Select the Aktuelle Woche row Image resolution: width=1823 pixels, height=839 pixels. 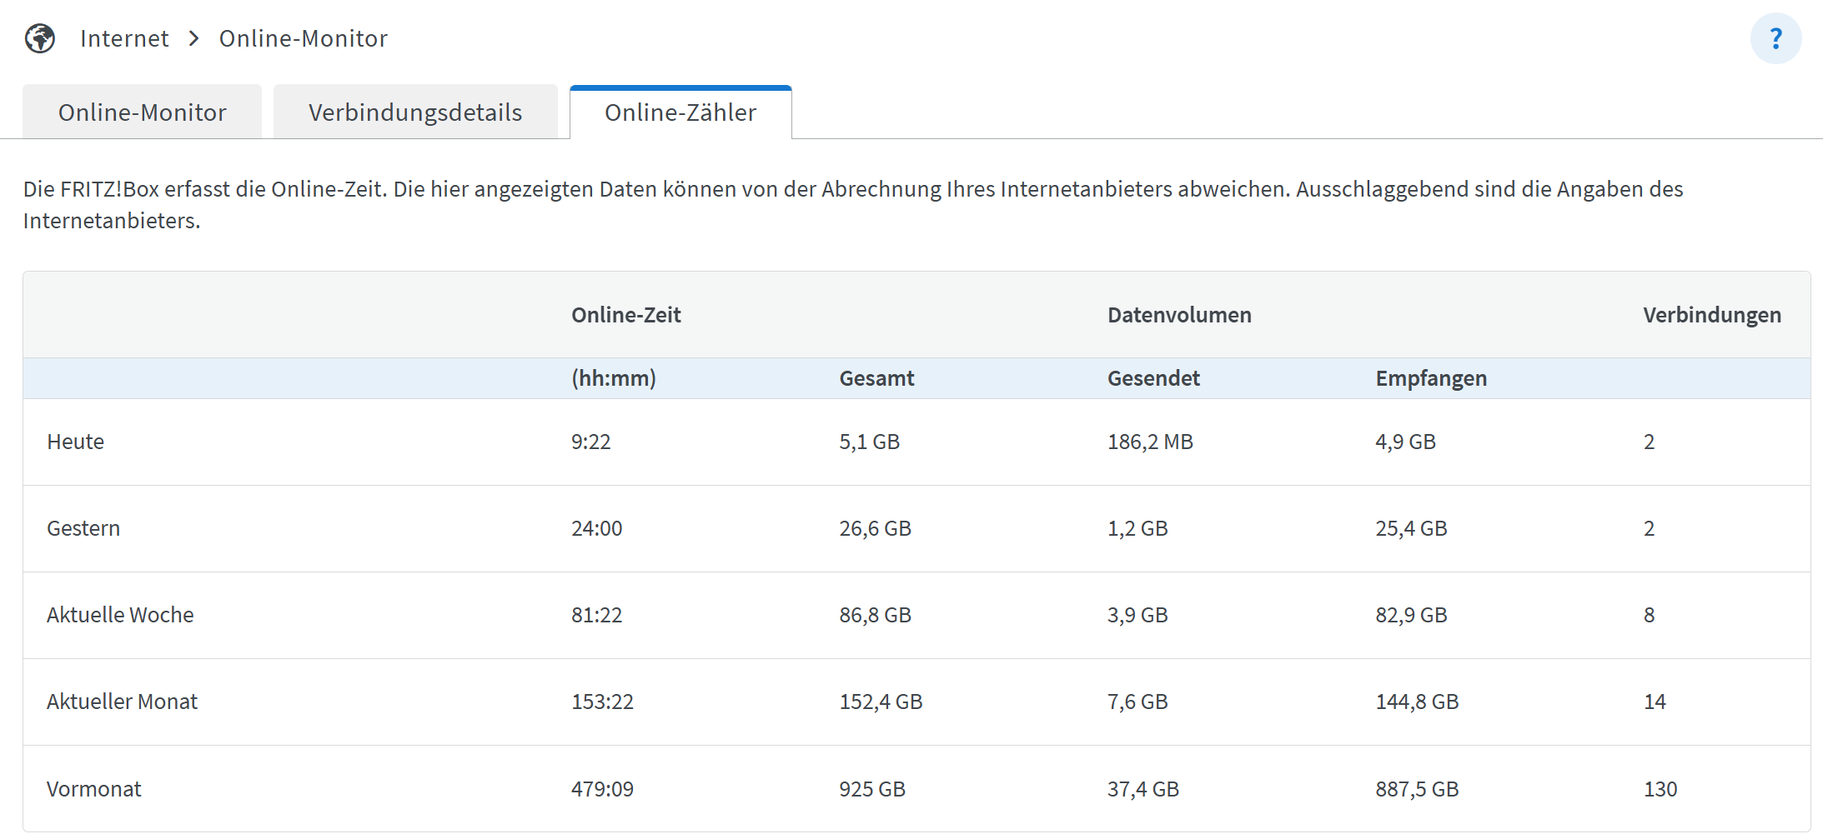pos(119,615)
